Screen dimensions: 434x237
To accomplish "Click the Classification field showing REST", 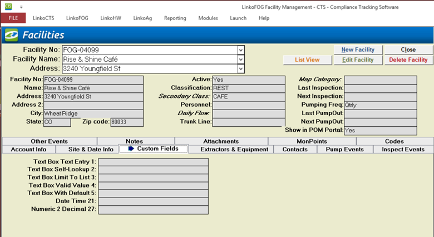I will tap(249, 88).
